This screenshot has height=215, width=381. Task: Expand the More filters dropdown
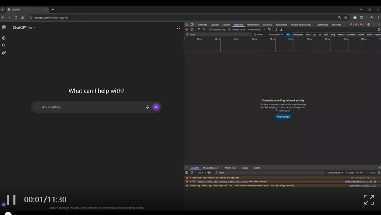[275, 34]
